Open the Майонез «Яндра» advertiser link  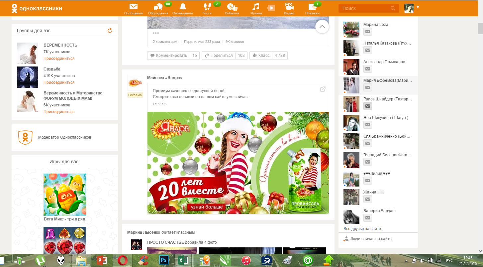(x=165, y=78)
